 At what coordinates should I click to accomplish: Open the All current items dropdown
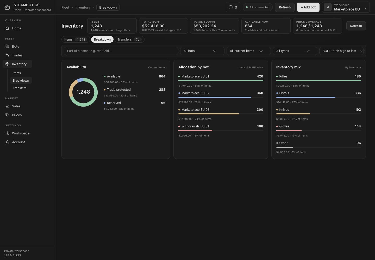point(248,51)
